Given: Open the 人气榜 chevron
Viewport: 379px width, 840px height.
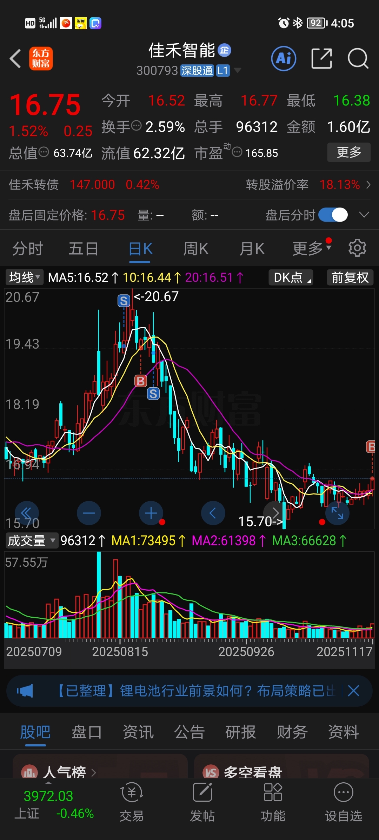Looking at the screenshot, I should click(x=93, y=772).
